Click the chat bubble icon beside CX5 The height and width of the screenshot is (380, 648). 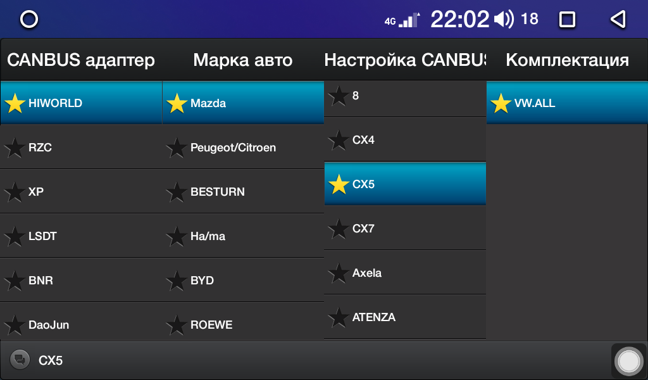[20, 359]
